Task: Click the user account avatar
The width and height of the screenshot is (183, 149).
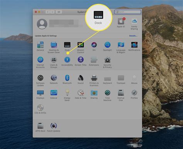Action: coord(42,24)
